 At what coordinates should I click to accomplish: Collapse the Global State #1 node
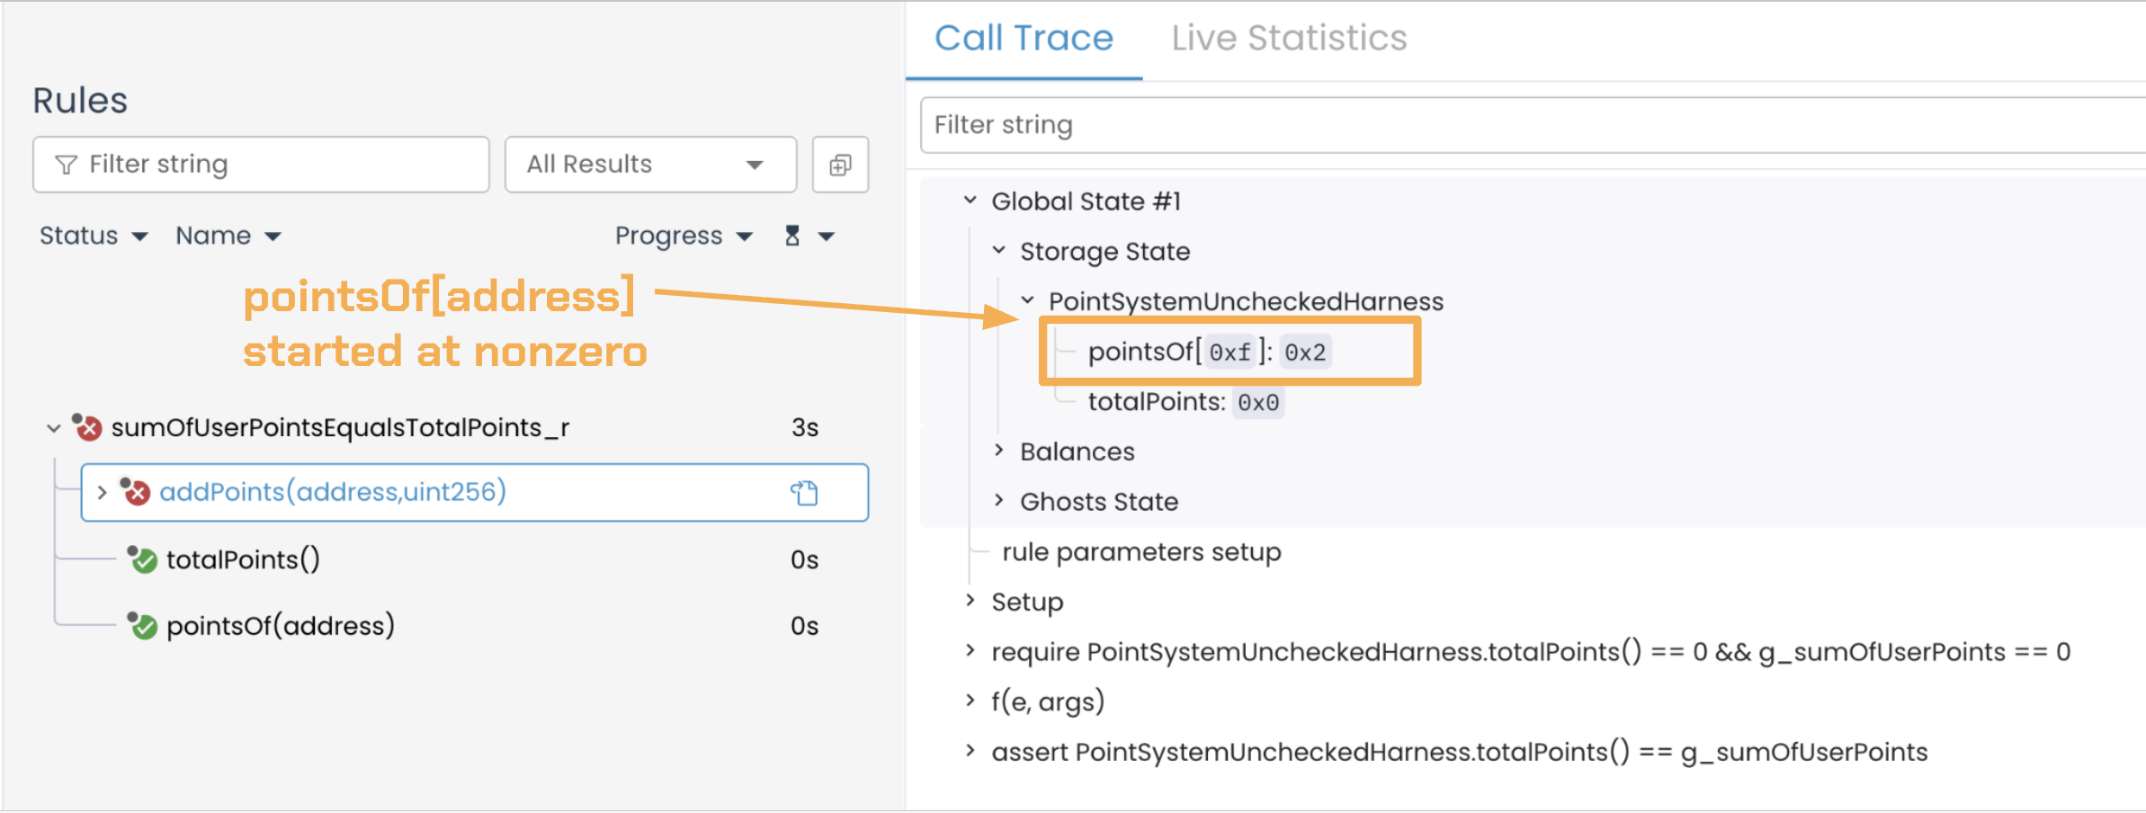click(970, 201)
